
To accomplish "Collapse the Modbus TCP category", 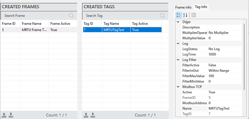I will point(178,87).
